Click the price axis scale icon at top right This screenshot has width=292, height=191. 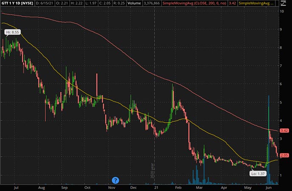click(x=283, y=3)
